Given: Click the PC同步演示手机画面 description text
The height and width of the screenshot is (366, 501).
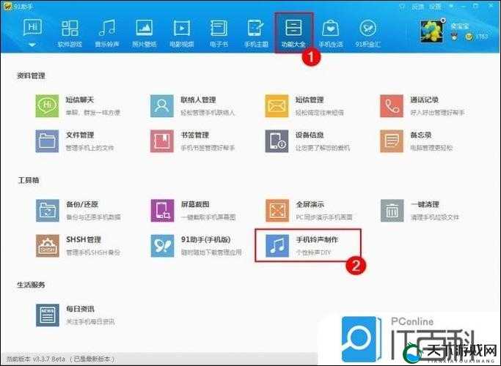Looking at the screenshot, I should coord(324,217).
